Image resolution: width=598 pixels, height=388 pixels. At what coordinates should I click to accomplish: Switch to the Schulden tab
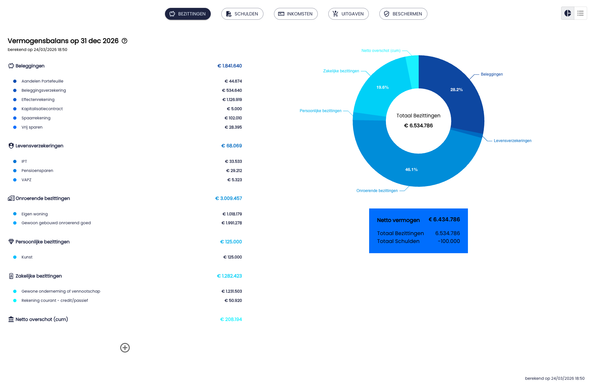point(242,14)
